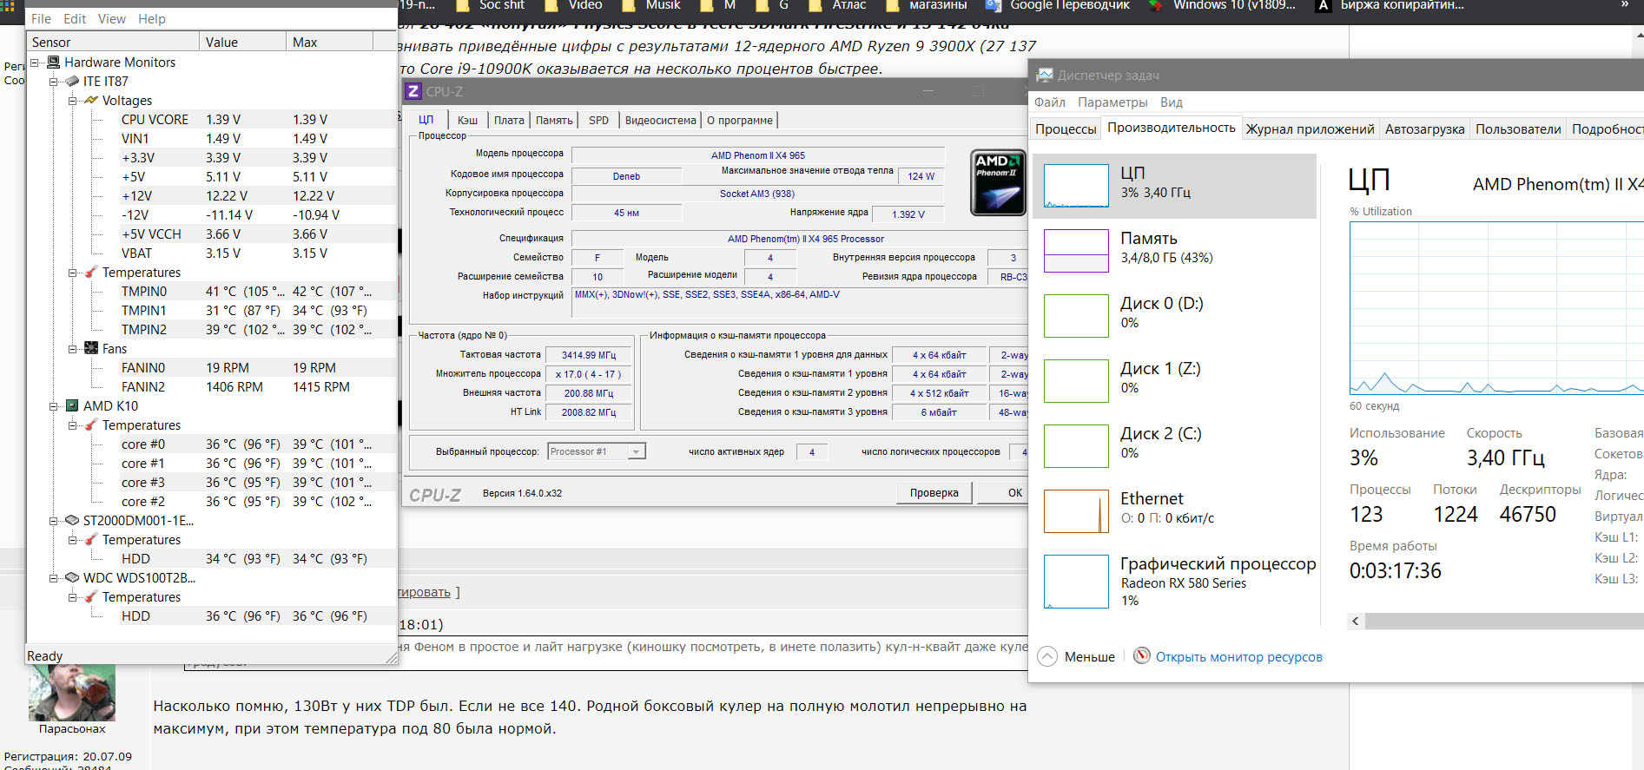The width and height of the screenshot is (1644, 770).
Task: Collapse the Voltages tree node
Action: click(x=73, y=101)
